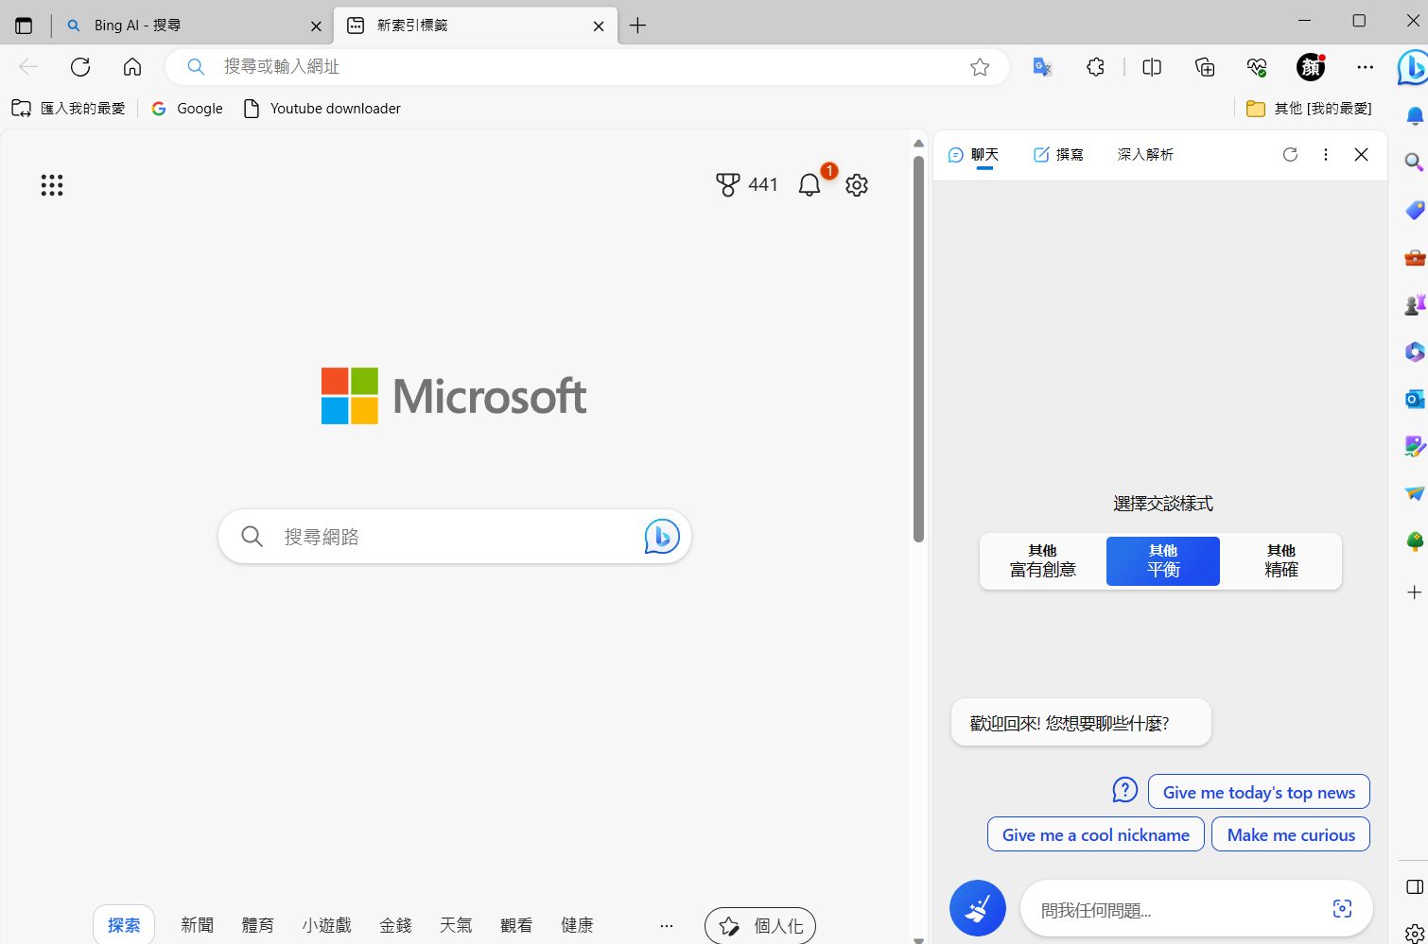
Task: Open the user profile avatar
Action: tap(1311, 66)
